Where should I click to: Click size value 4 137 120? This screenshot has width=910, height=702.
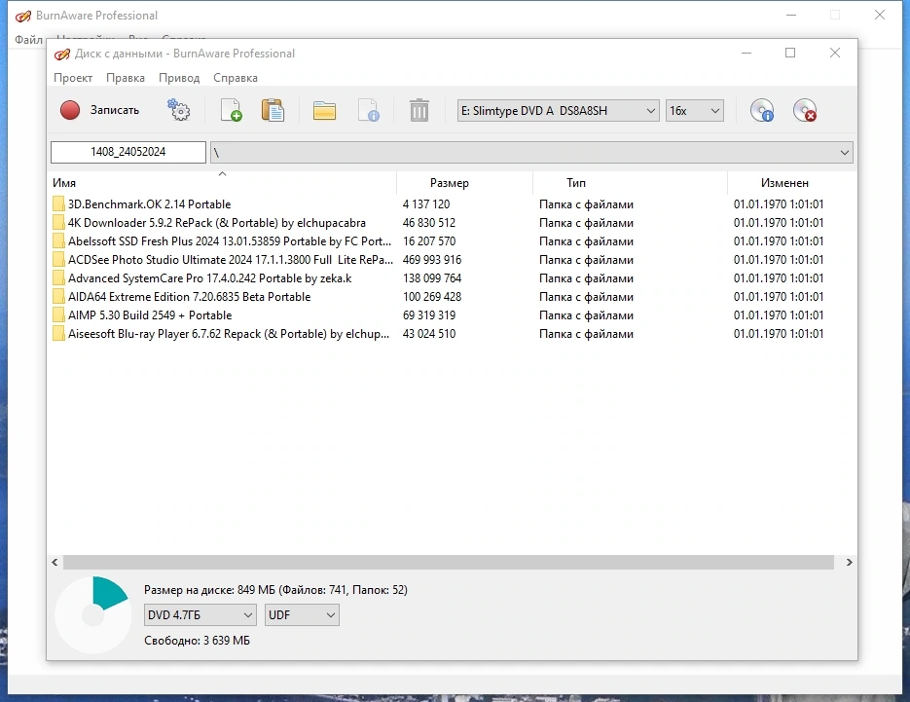click(x=426, y=204)
